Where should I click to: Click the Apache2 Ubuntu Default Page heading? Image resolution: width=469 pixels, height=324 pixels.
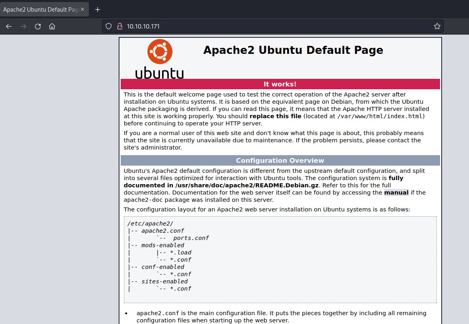tap(293, 50)
